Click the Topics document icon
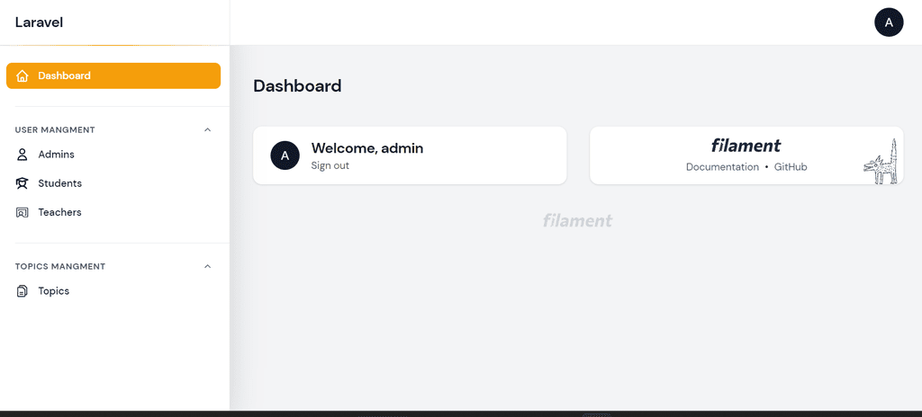Screen dimensions: 922x417 point(23,290)
